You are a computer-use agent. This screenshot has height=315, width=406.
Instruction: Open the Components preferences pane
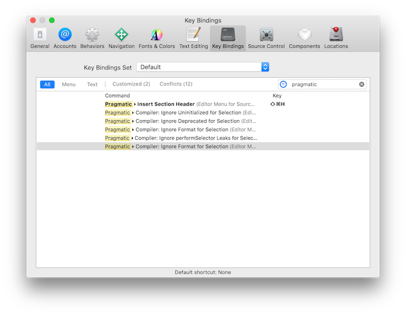pos(304,38)
